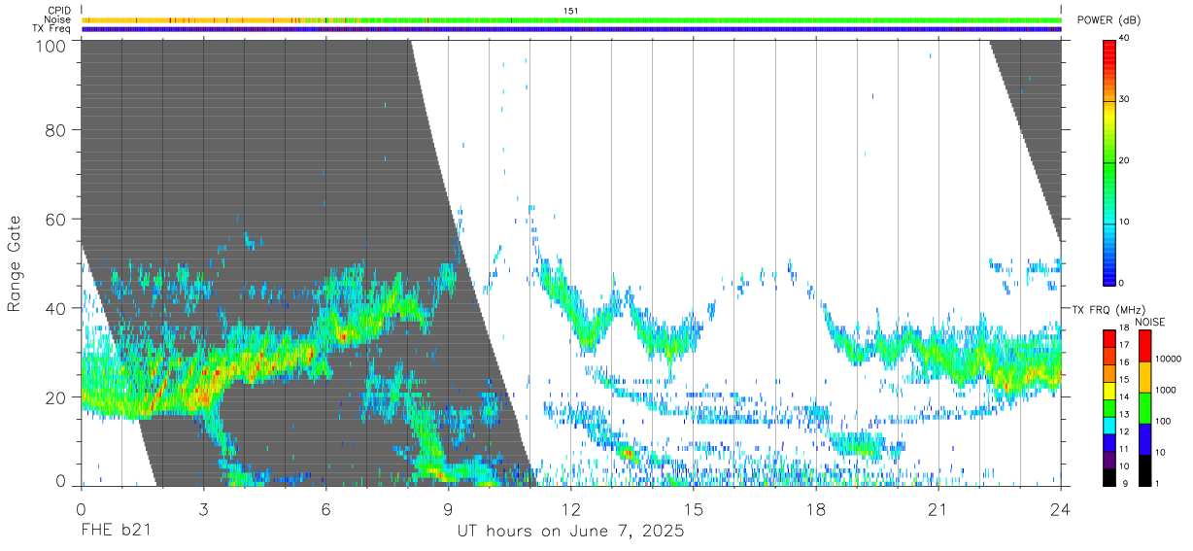This screenshot has height=551, width=1193.
Task: Click noise scale value '10000'
Action: [x=1166, y=359]
